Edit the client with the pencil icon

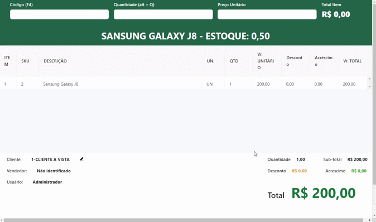coord(81,159)
